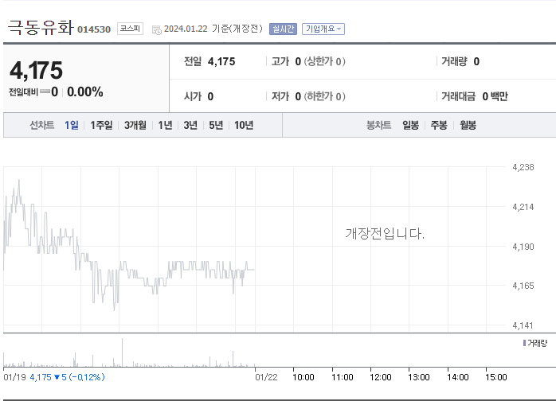Click the 극동유화 stock name heading
The height and width of the screenshot is (401, 556).
(x=41, y=27)
